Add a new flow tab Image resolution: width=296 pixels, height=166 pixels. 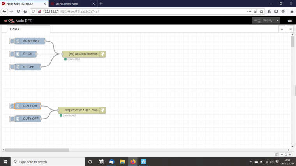pos(282,29)
